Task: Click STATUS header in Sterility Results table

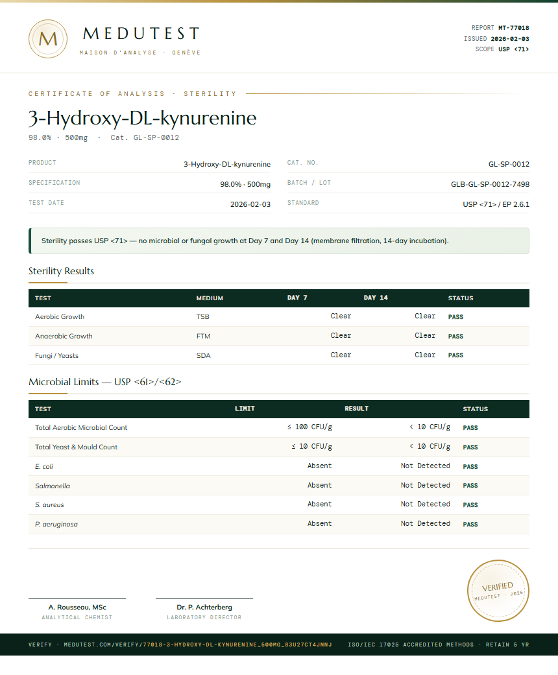Action: coord(461,298)
